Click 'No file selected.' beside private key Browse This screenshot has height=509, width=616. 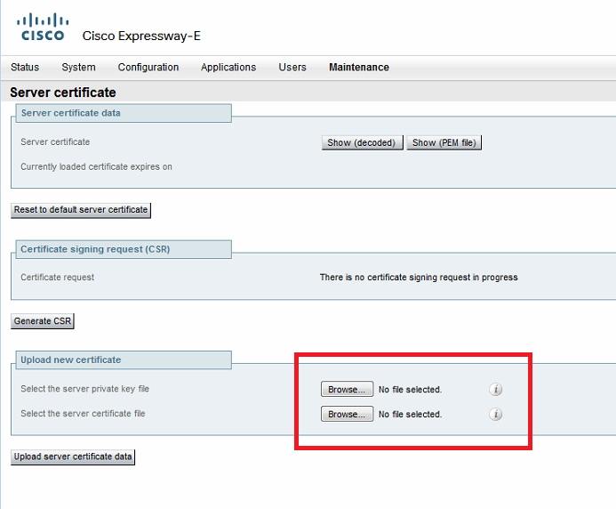click(410, 390)
